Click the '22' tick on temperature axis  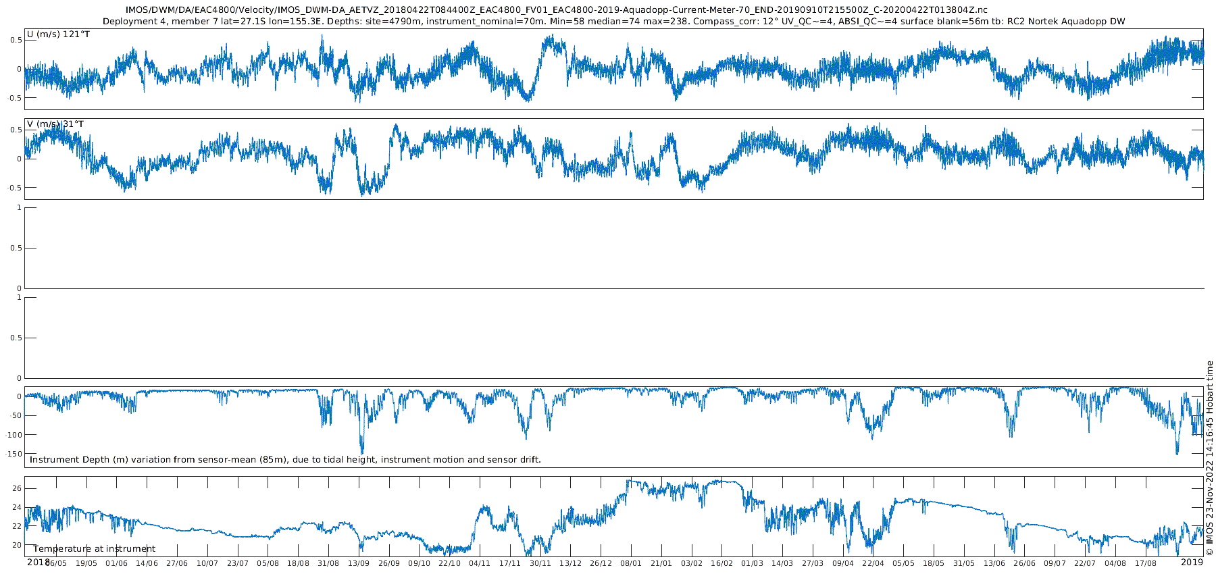[x=18, y=526]
